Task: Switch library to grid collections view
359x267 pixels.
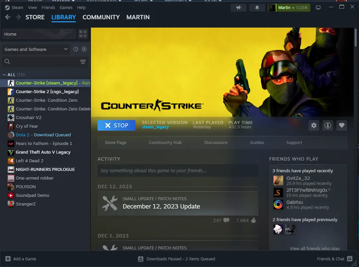Action: click(x=83, y=34)
